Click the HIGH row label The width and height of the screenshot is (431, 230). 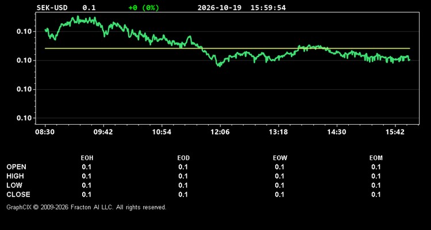tap(15, 176)
